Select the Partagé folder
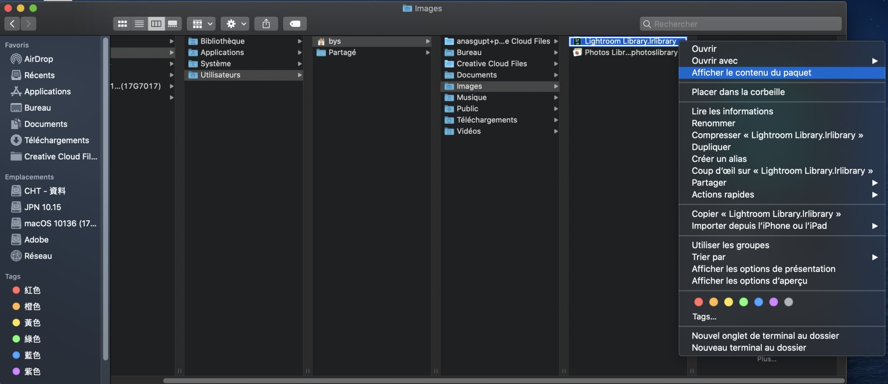Screen dimensions: 888x384 (x=372, y=52)
